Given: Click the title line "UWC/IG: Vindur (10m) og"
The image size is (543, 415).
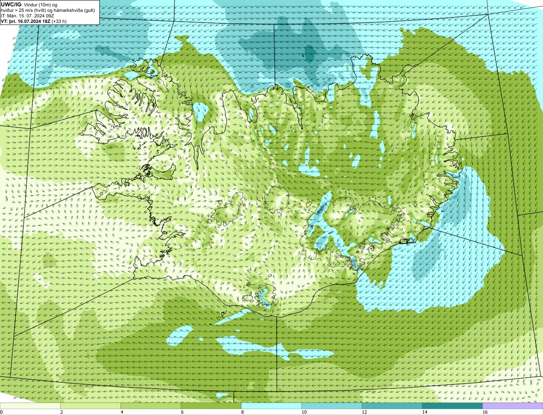Looking at the screenshot, I should point(29,4).
